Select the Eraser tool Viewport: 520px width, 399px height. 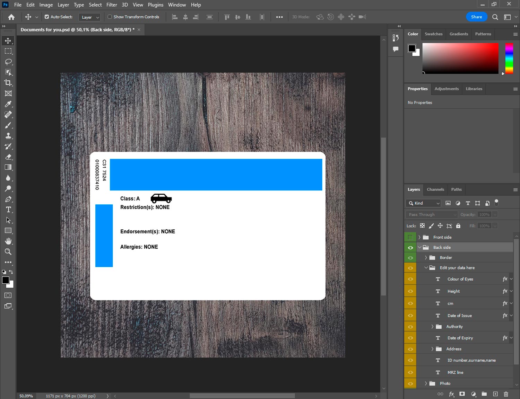8,157
